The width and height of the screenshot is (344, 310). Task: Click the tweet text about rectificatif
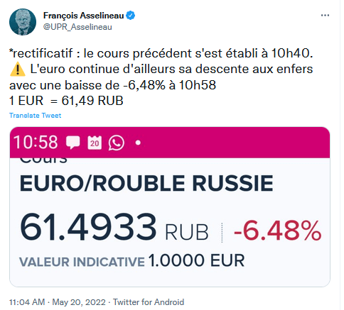(161, 77)
